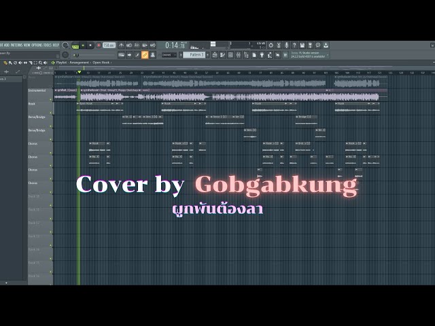Click the render export icon
Screen dimensions: 435x326
tap(310, 46)
